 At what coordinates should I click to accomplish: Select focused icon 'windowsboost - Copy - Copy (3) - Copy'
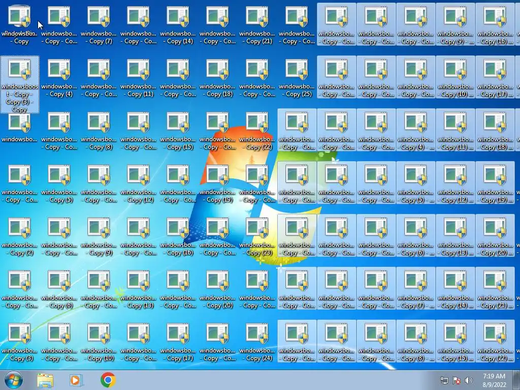(x=20, y=85)
